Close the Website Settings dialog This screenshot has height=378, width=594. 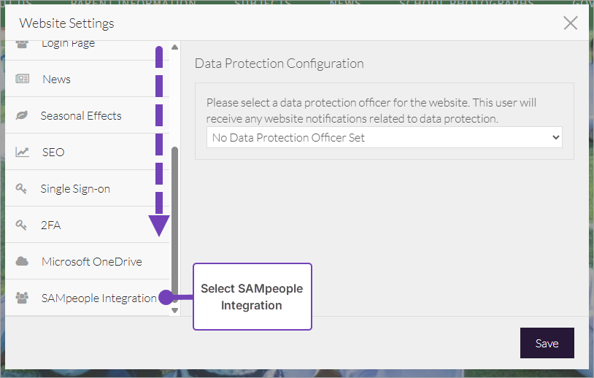tap(571, 23)
